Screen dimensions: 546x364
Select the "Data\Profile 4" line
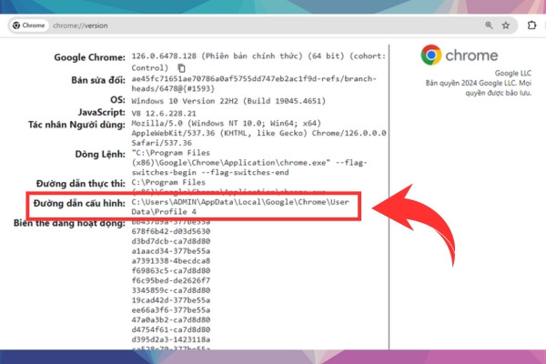pos(164,212)
